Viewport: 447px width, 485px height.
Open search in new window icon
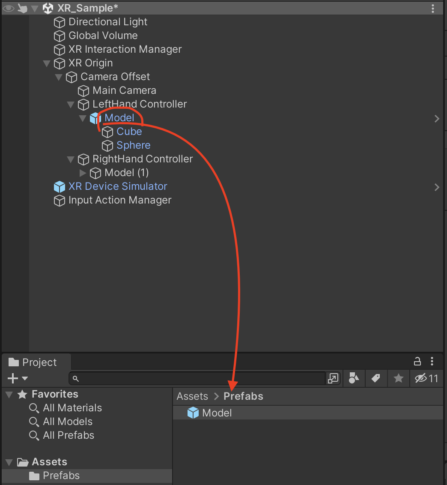(333, 378)
